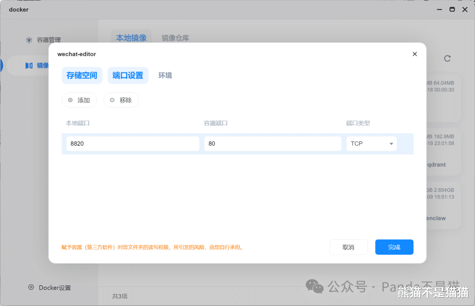This screenshot has height=306, width=475.
Task: Click the orange risk warning text
Action: tap(152, 247)
